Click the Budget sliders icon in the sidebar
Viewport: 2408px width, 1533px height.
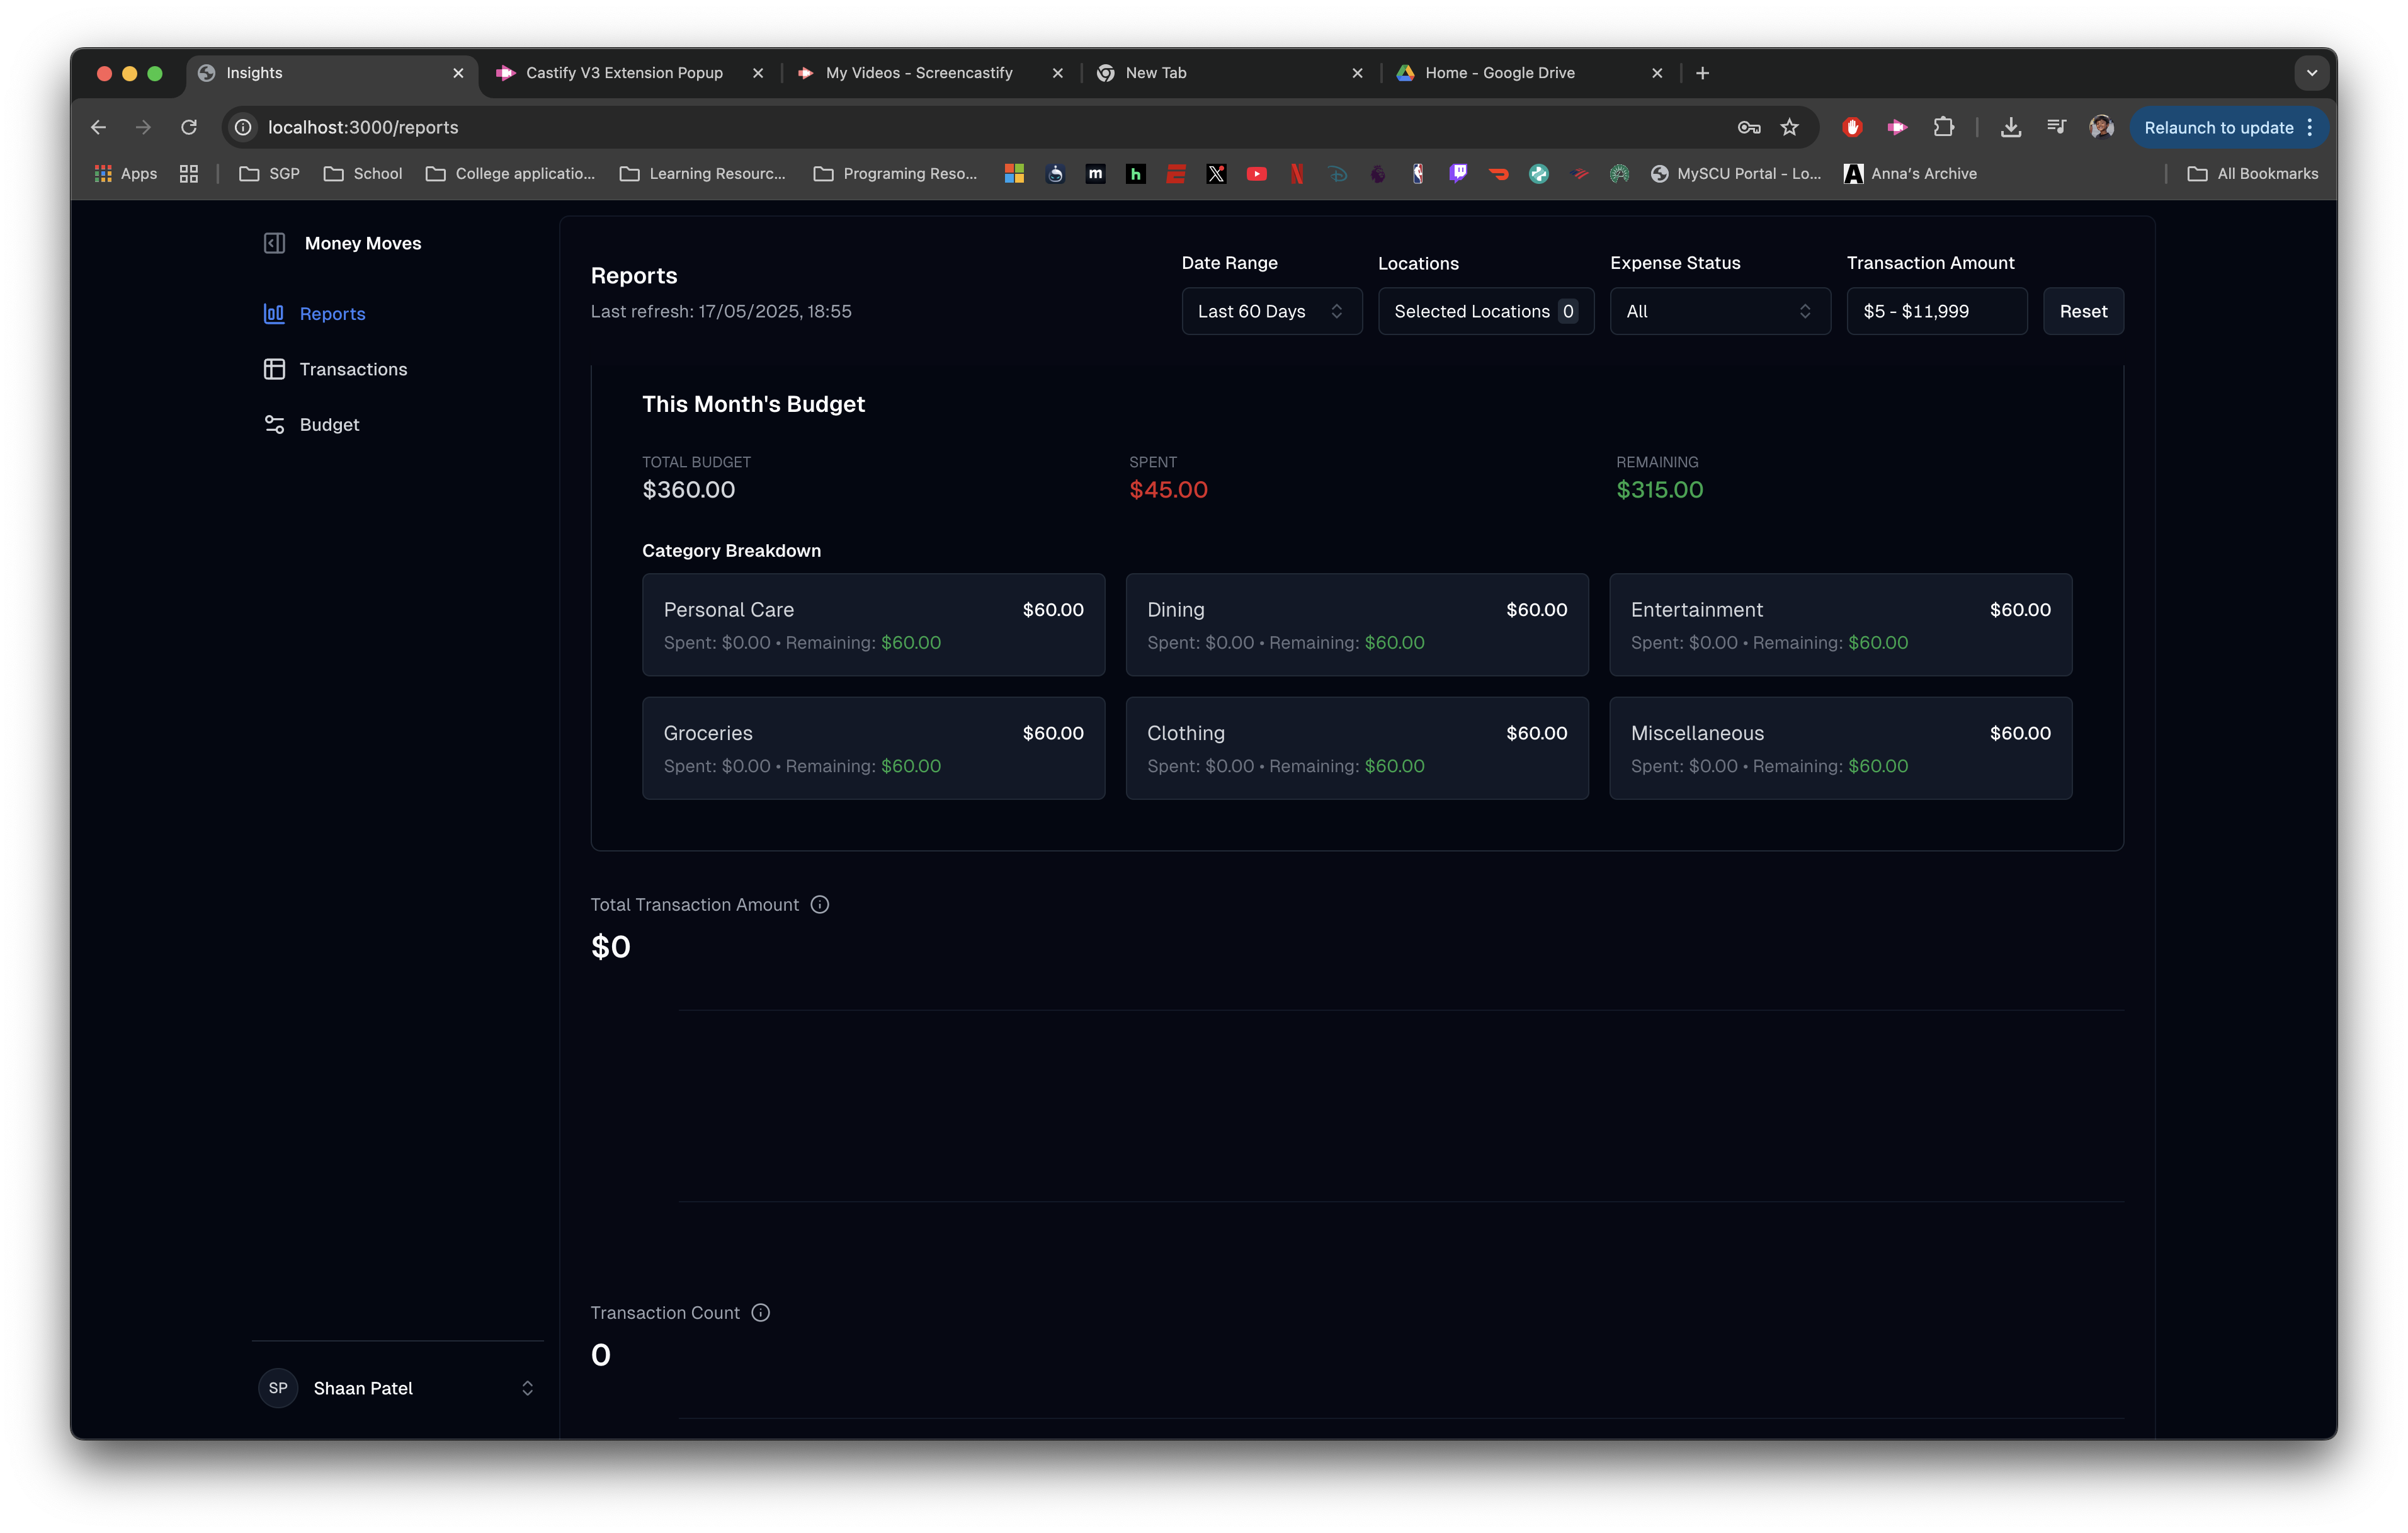(x=274, y=424)
